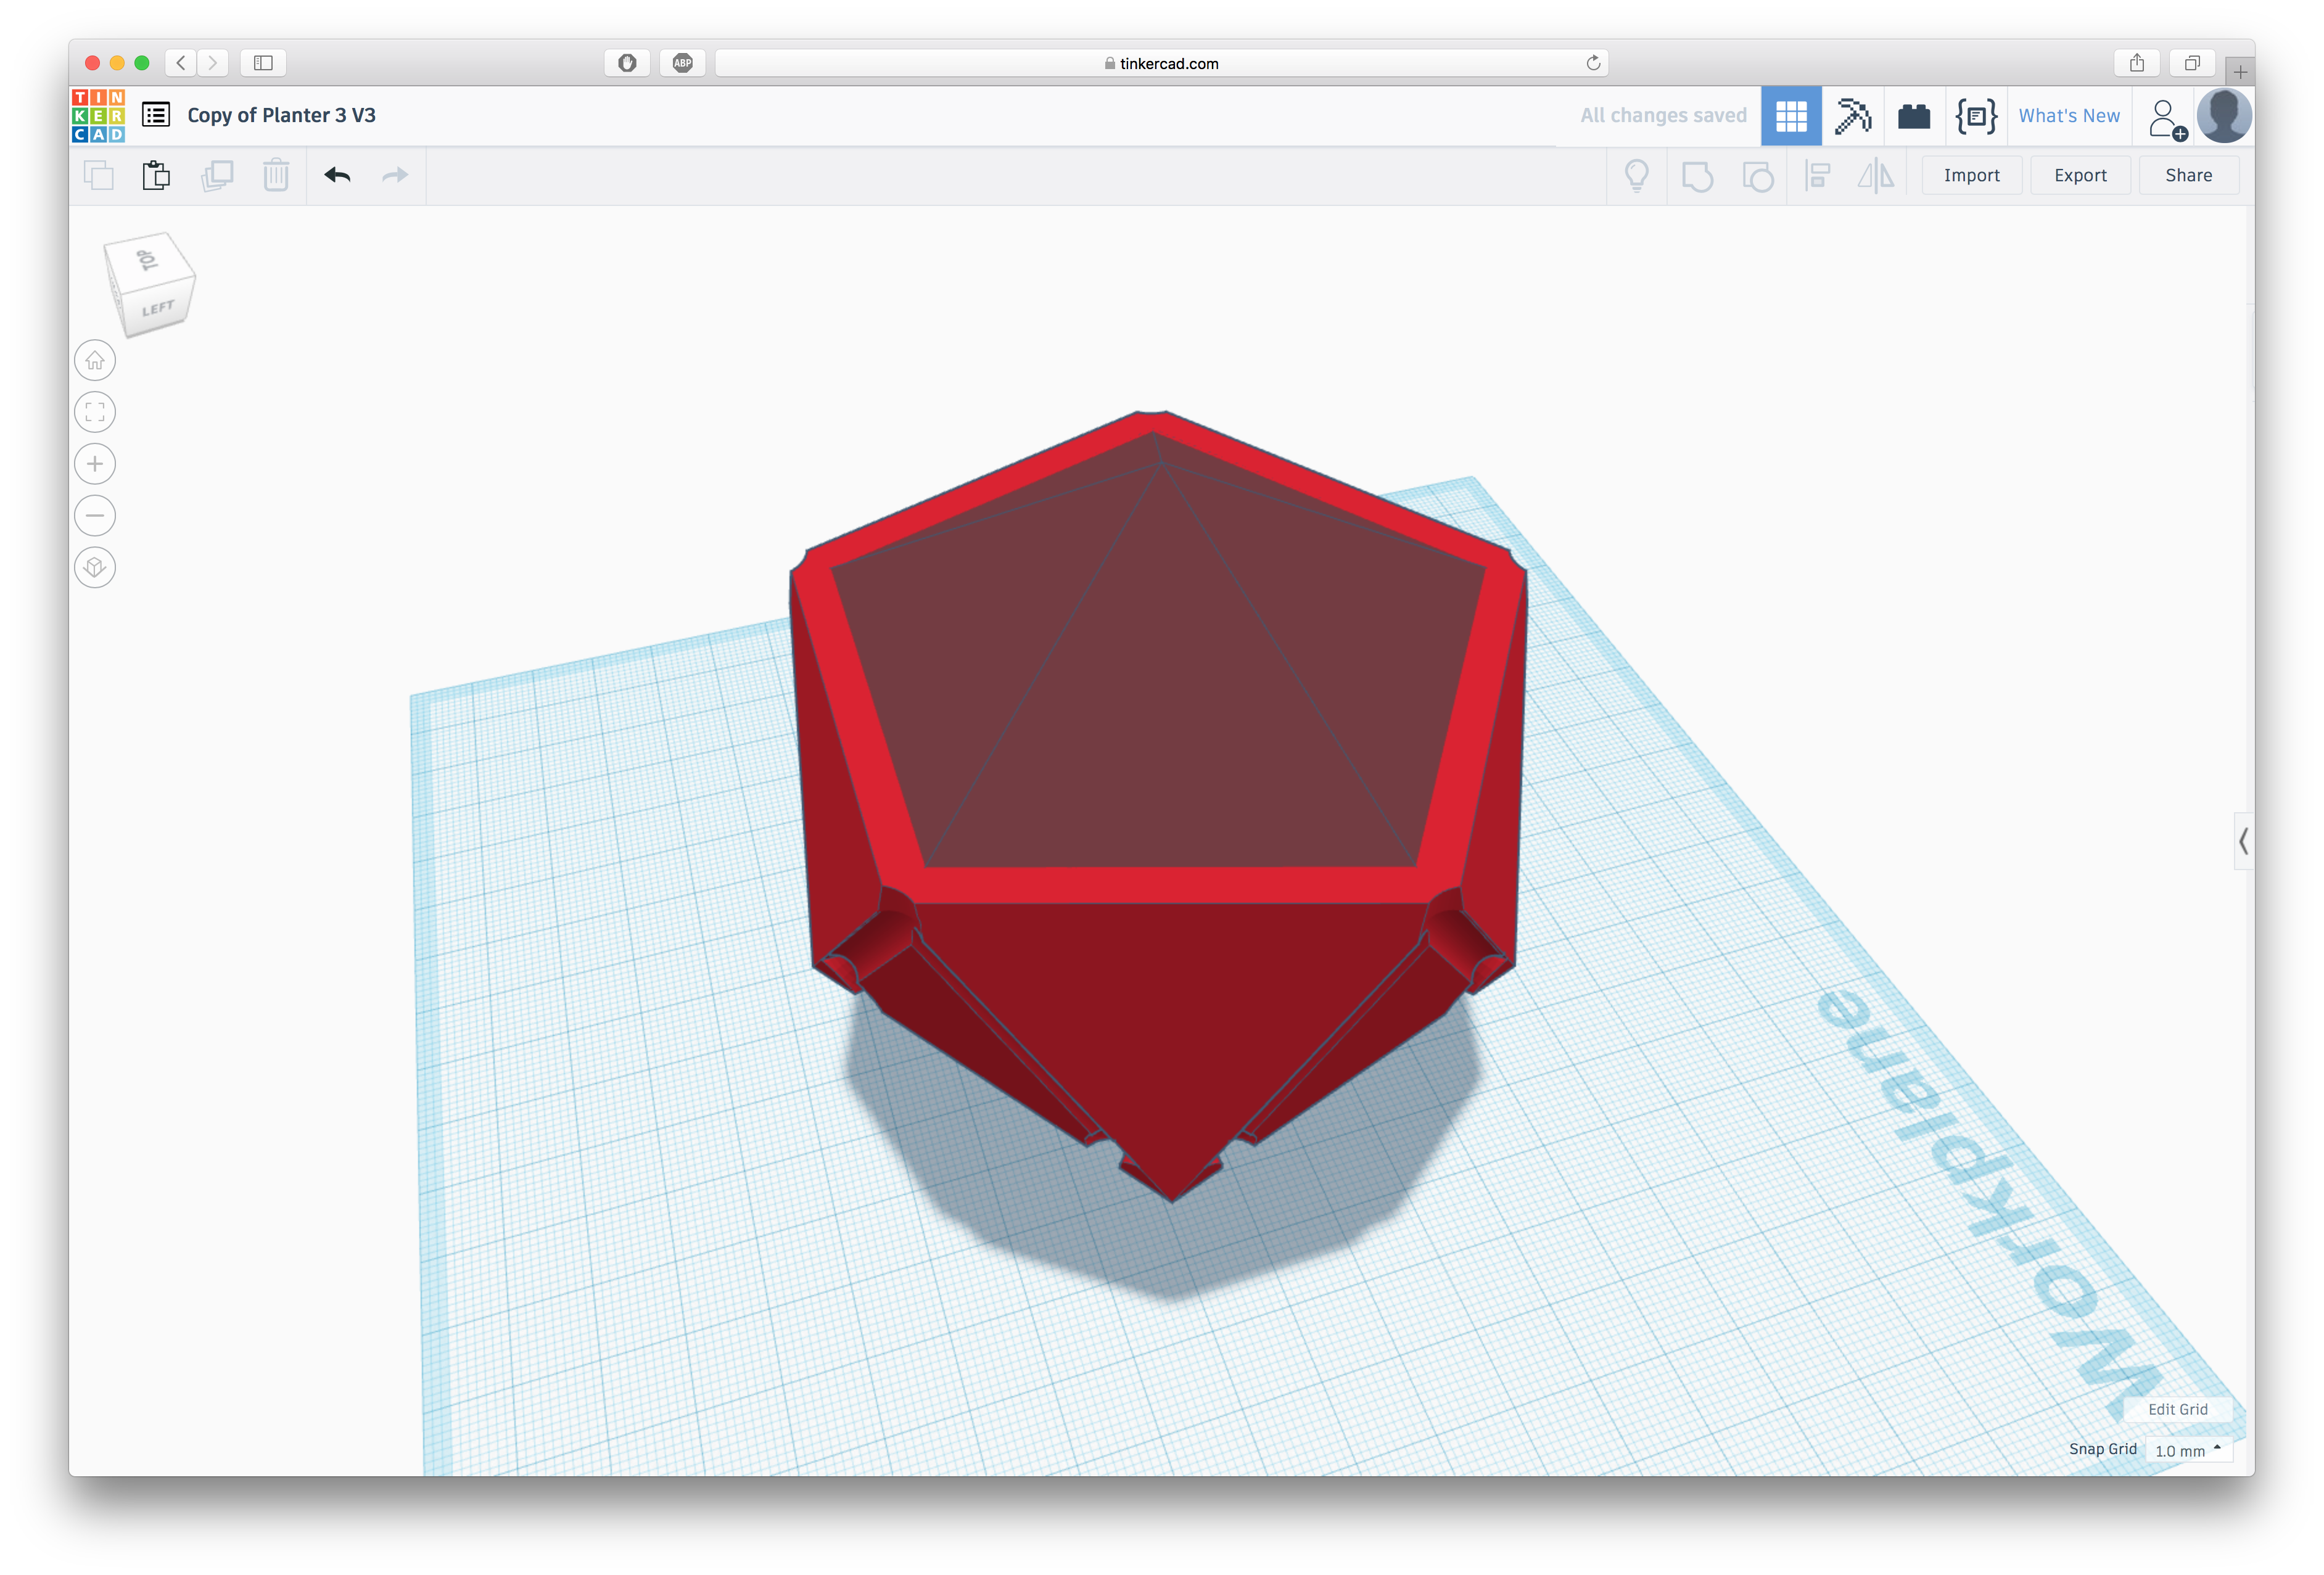Click the Safari show tabs icon
Image resolution: width=2324 pixels, height=1575 pixels.
pyautogui.click(x=2191, y=63)
